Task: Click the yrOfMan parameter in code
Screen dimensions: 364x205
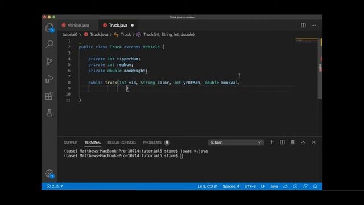Action: coord(192,83)
